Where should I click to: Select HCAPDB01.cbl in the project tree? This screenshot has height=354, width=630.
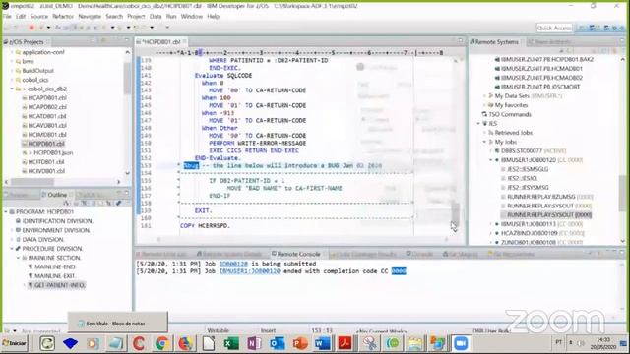pos(47,98)
